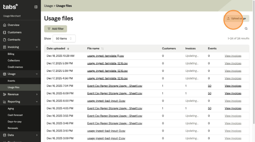Click Usage in the breadcrumb
Image resolution: width=255 pixels, height=142 pixels.
tap(48, 6)
